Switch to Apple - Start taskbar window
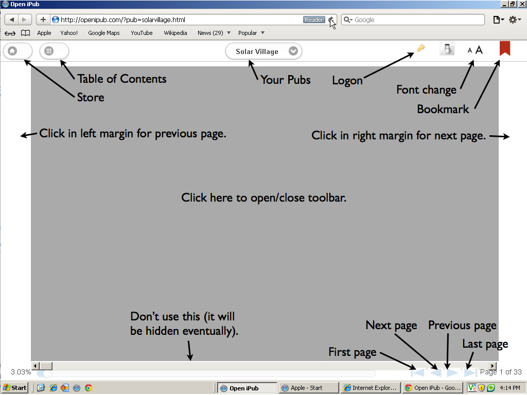This screenshot has width=527, height=395. [x=308, y=388]
